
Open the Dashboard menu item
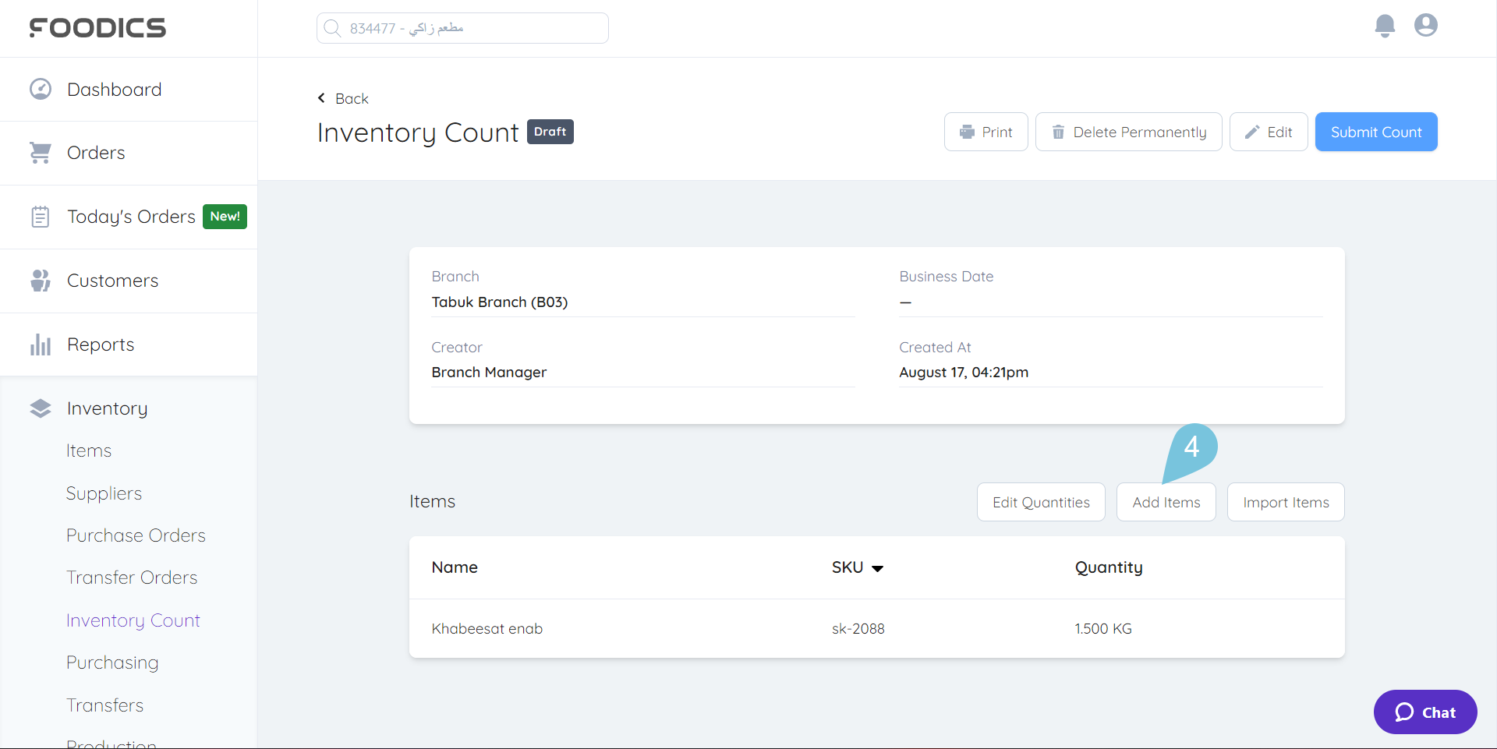[129, 90]
